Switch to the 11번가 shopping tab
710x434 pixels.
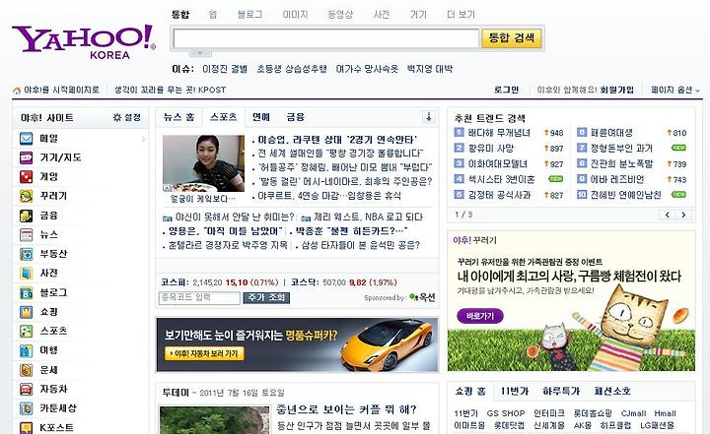pos(515,391)
